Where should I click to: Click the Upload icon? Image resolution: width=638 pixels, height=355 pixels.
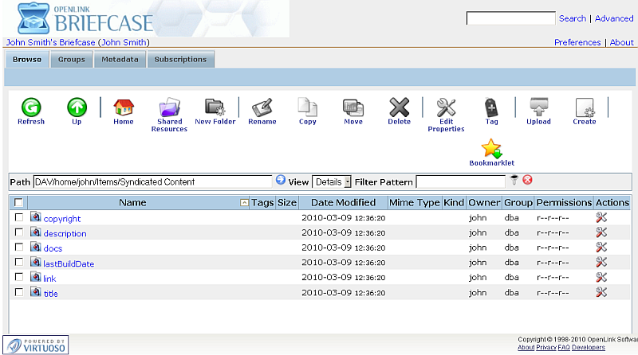point(538,107)
